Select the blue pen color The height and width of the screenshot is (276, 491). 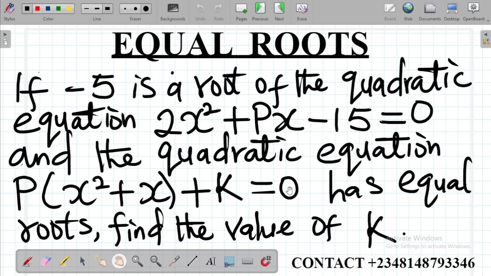[48, 8]
